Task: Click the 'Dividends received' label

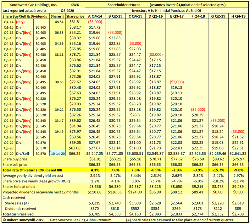Action: [x=20, y=209]
